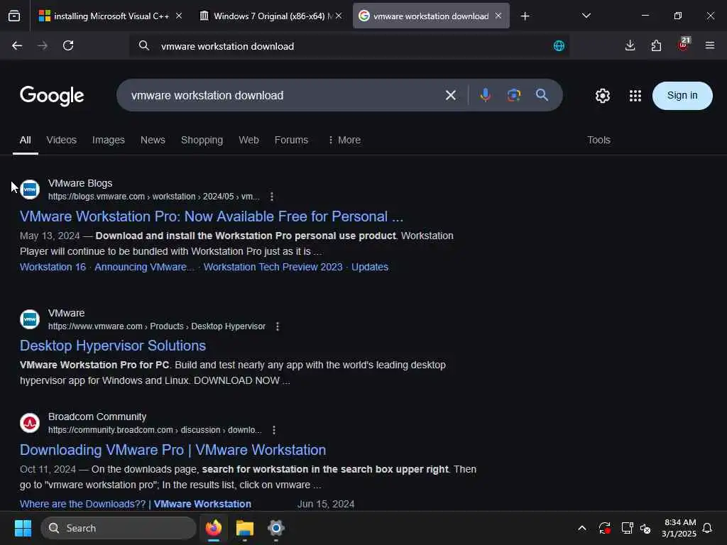
Task: Expand the More search filters menu
Action: (x=344, y=140)
